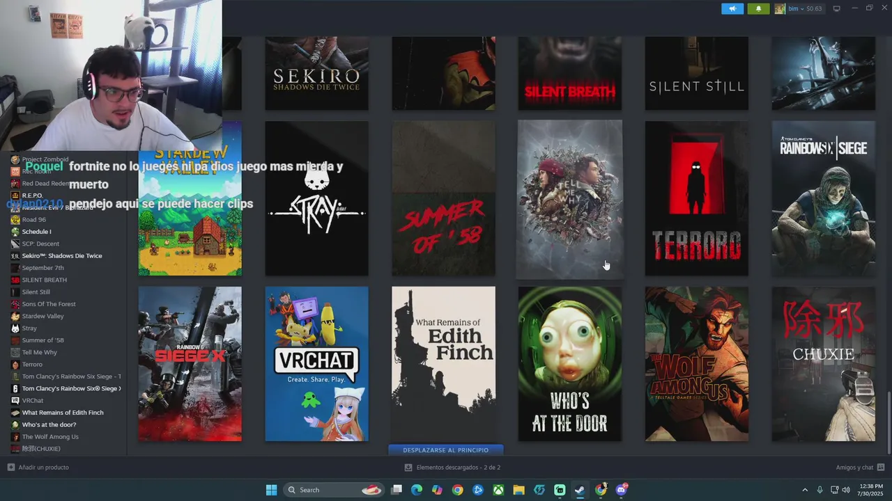
Task: Select Silent Still in the sidebar list
Action: [x=36, y=292]
